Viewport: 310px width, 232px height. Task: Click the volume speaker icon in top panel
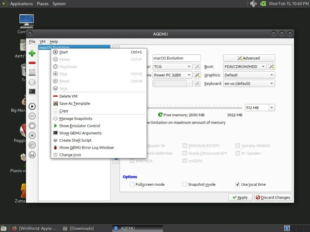click(253, 4)
